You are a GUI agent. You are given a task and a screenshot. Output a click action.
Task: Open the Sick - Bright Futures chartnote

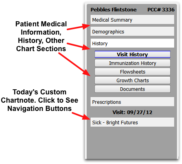132,122
